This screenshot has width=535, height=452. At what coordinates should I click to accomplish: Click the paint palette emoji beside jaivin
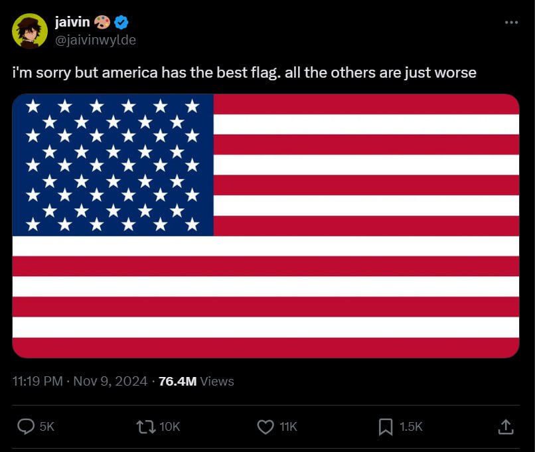(102, 23)
